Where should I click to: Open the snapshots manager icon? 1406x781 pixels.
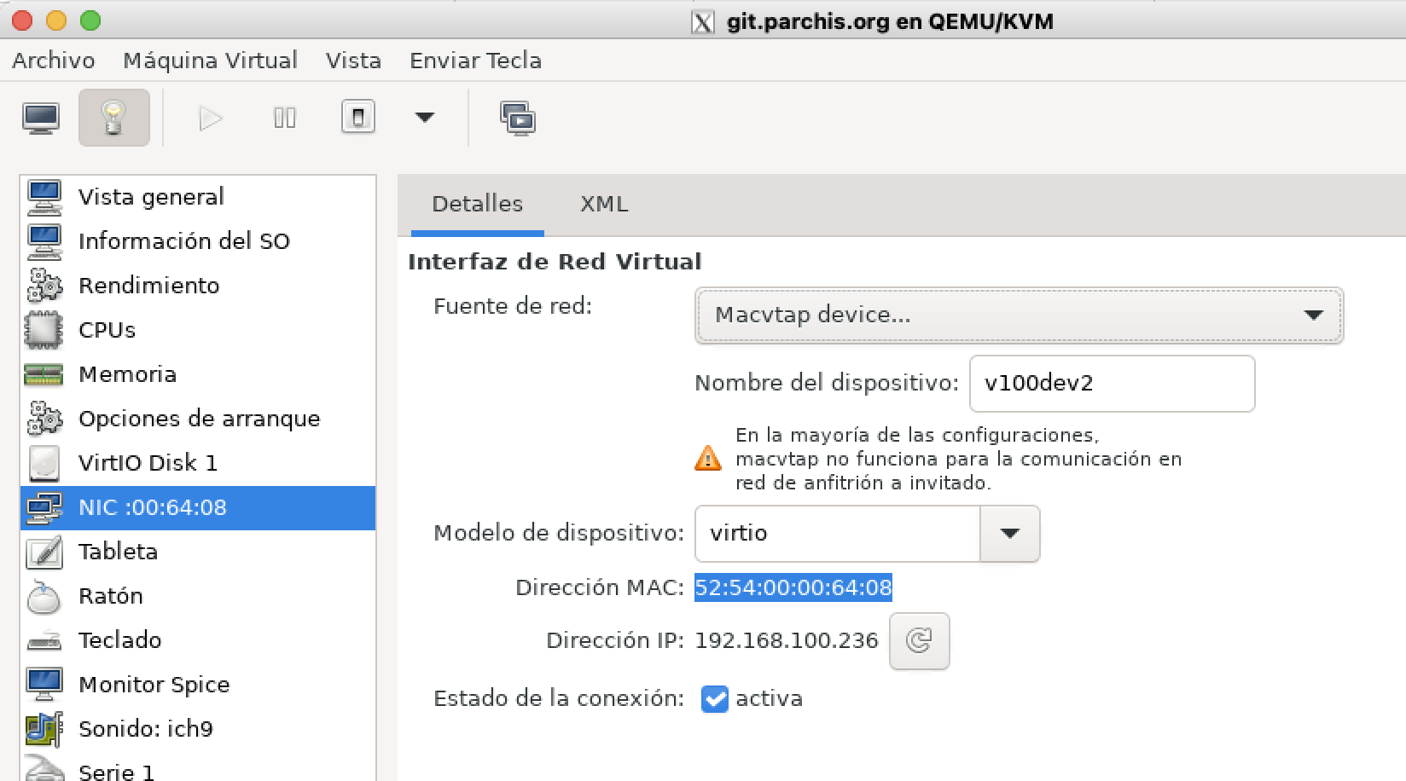click(518, 118)
